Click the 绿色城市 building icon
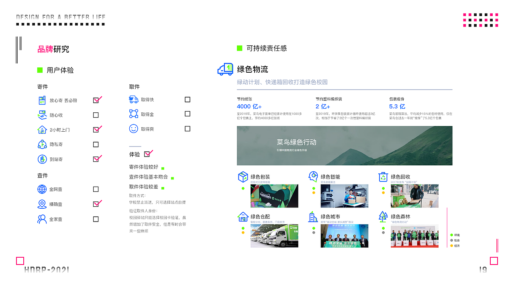Viewport: 514px width, 289px height. [313, 217]
